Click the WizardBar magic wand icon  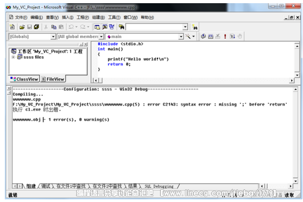[x=188, y=36]
